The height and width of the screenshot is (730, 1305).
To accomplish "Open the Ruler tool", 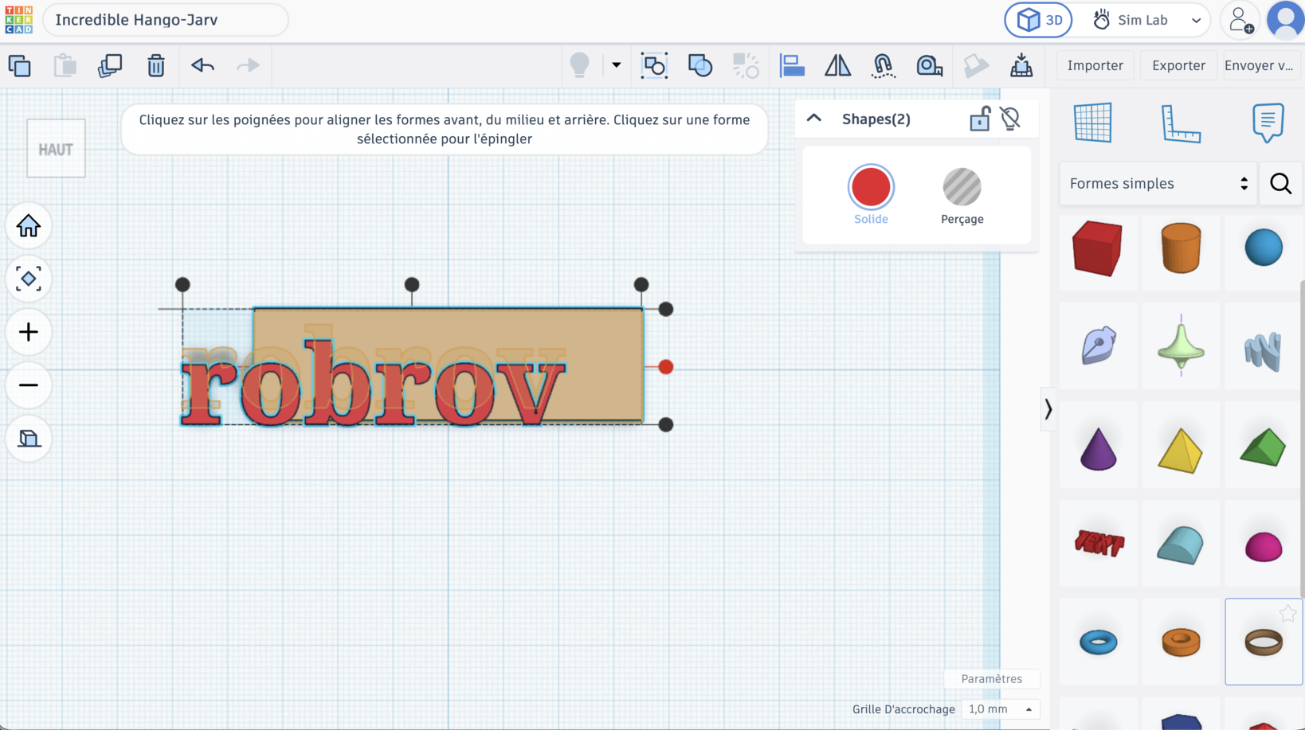I will tap(1181, 123).
